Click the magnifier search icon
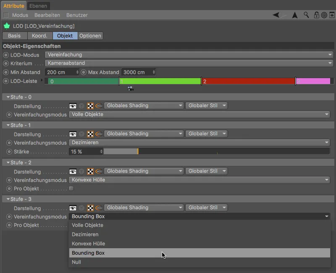This screenshot has height=273, width=336. [x=307, y=15]
